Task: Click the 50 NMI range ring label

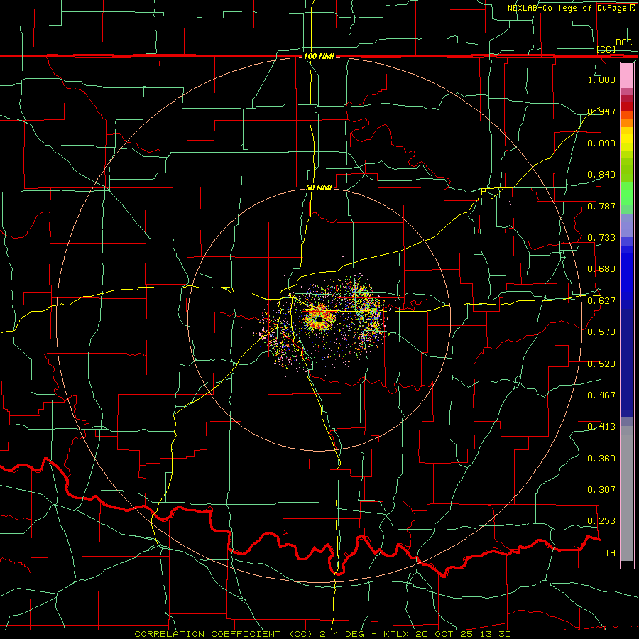Action: click(319, 188)
